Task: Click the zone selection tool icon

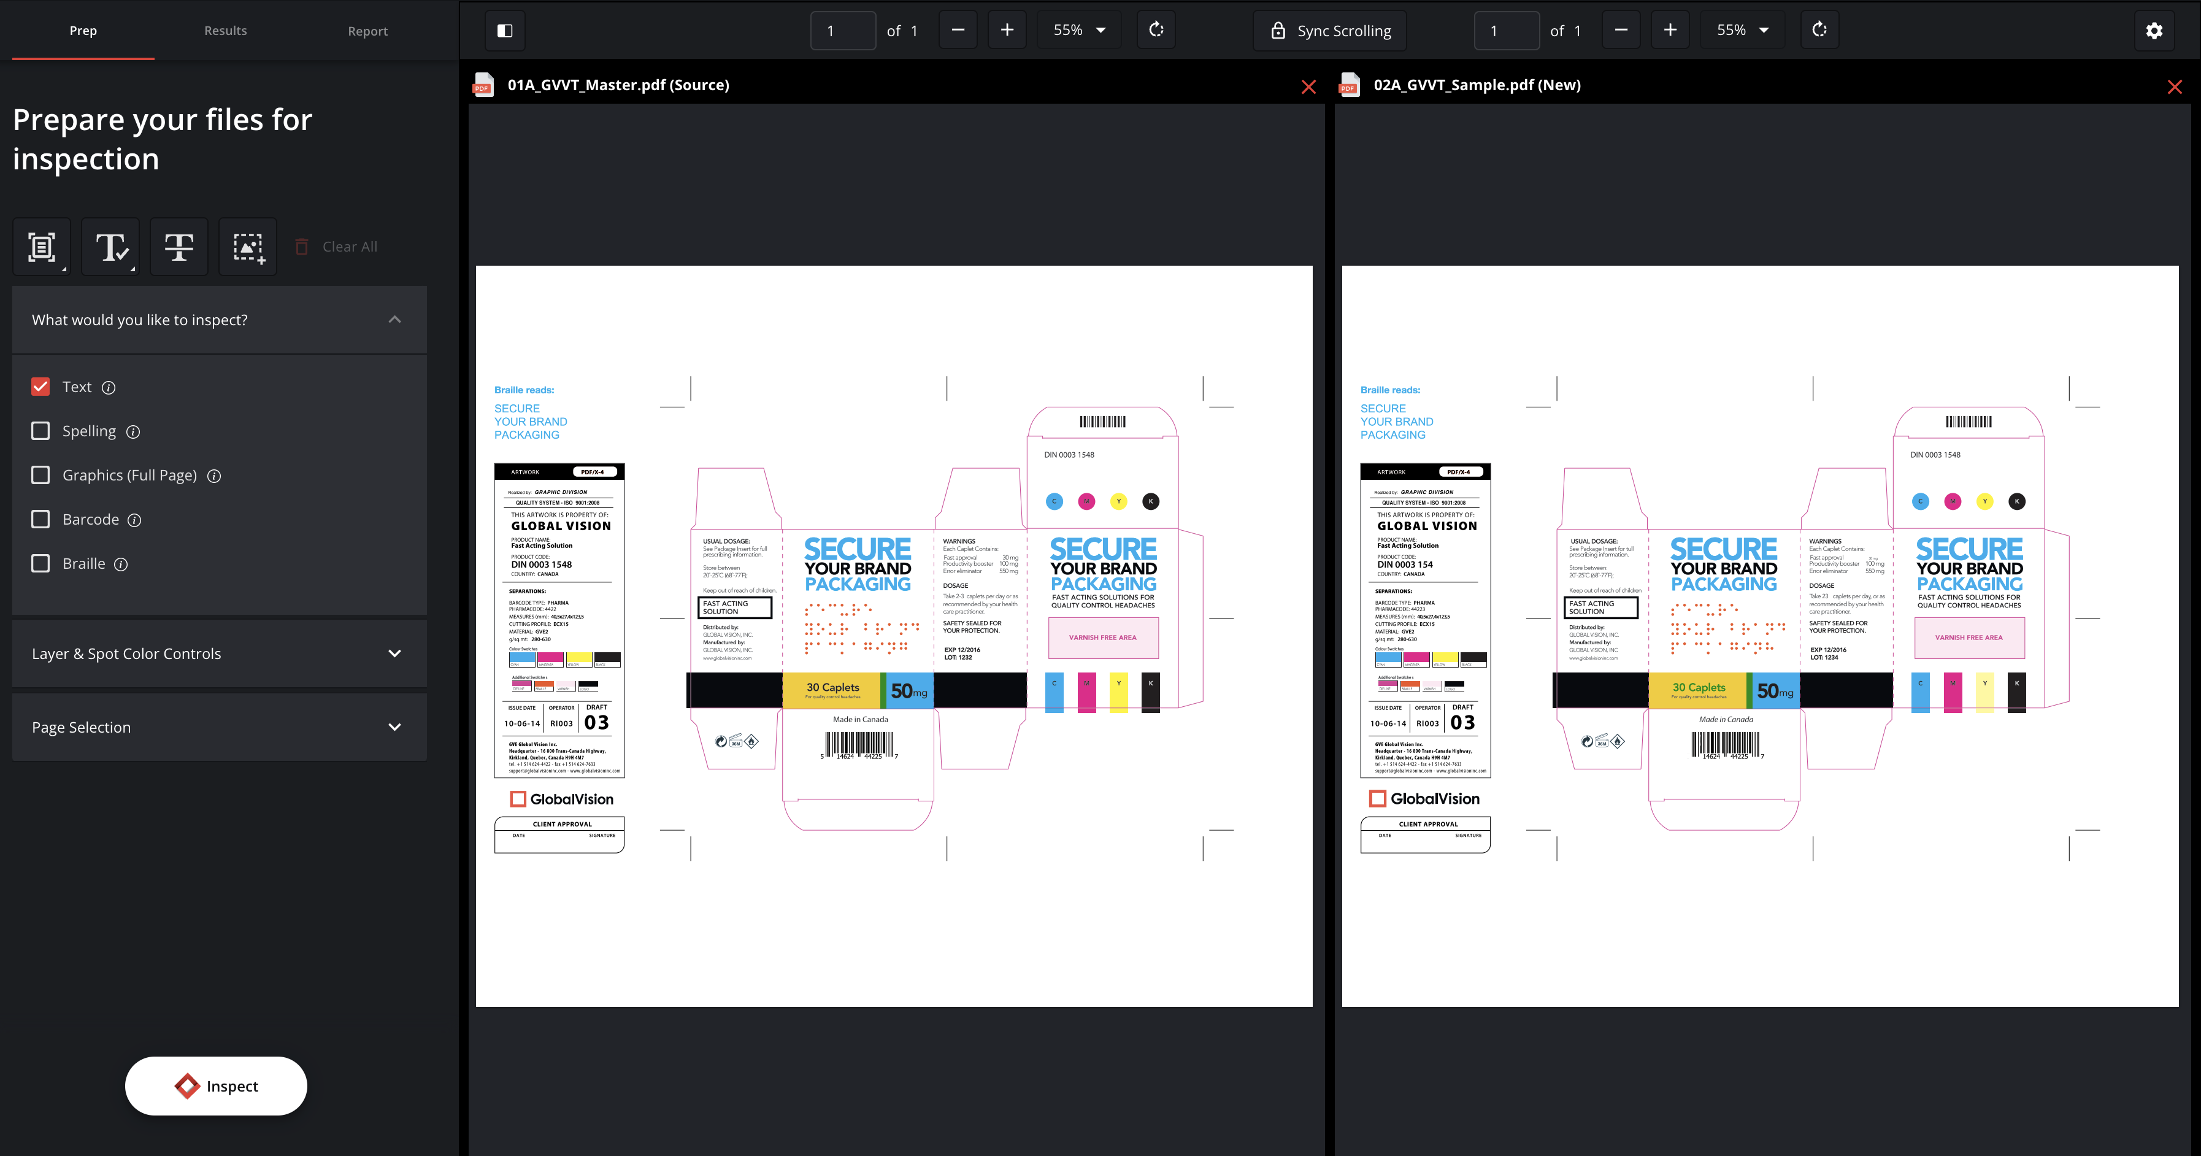Action: tap(42, 247)
